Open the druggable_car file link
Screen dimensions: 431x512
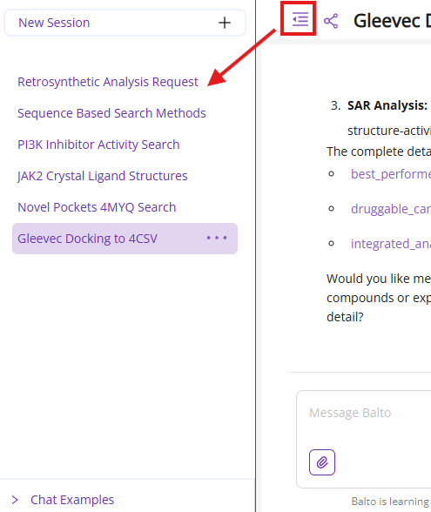[391, 209]
